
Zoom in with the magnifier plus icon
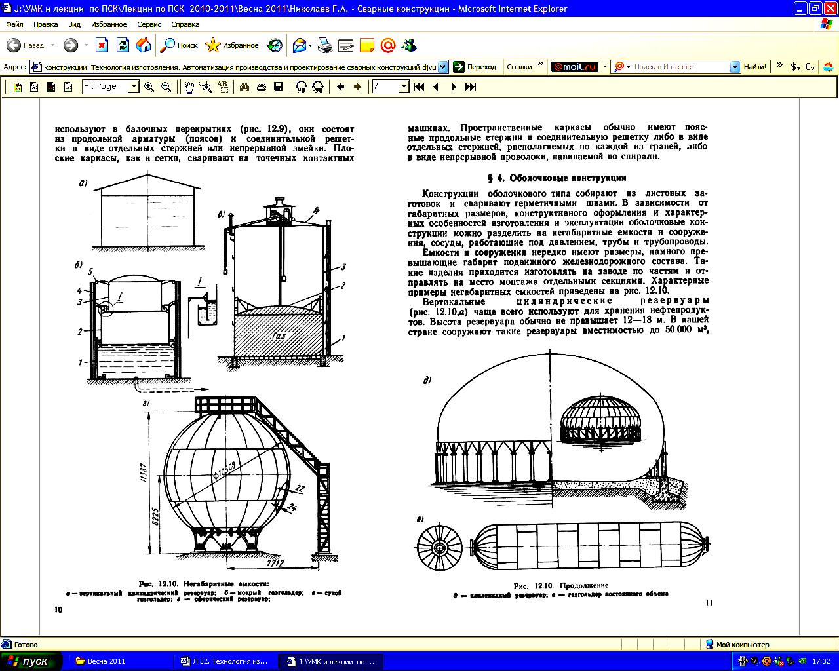(149, 86)
